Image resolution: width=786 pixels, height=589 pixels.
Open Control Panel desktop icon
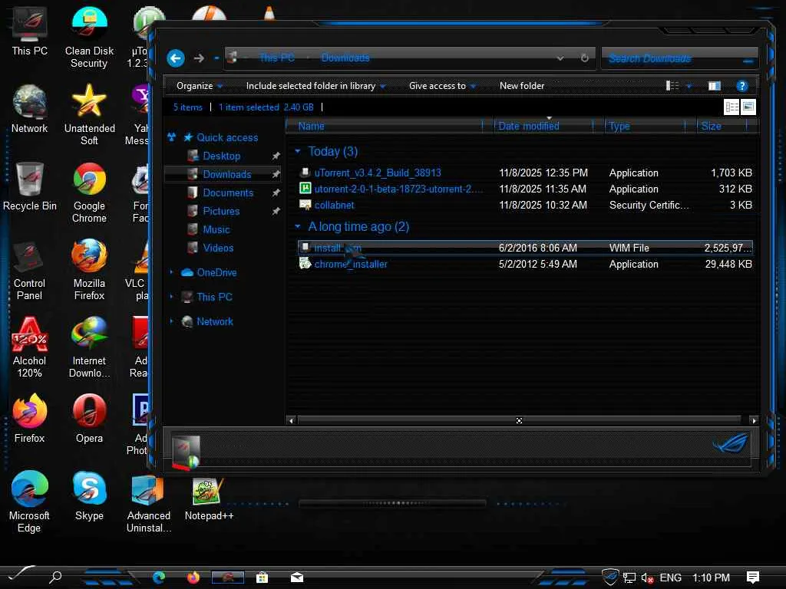tap(30, 269)
